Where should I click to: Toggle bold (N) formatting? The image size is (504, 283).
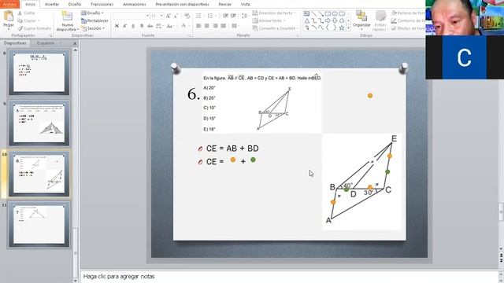(117, 26)
